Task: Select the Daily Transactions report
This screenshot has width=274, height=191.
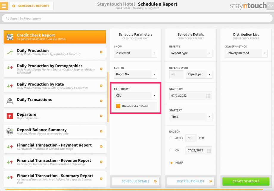Action: 55,101
